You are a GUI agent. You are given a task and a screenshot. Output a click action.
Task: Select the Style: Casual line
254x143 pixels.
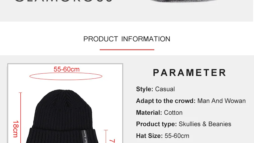click(x=155, y=89)
